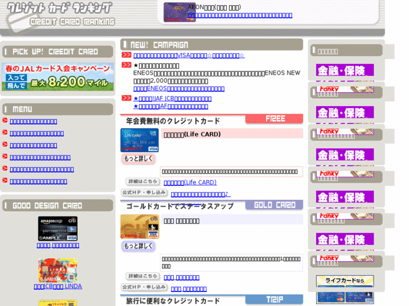Click the 旅行に便利なクレジットカード heading
409x306 pixels.
[173, 301]
